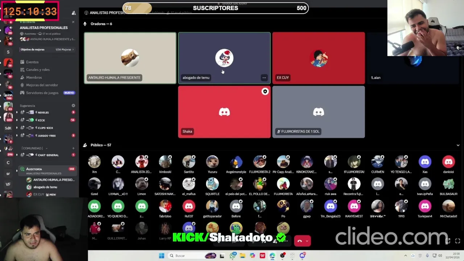This screenshot has height=261, width=464.
Task: Click the Objetivo de mejoras progress bar
Action: point(47,50)
